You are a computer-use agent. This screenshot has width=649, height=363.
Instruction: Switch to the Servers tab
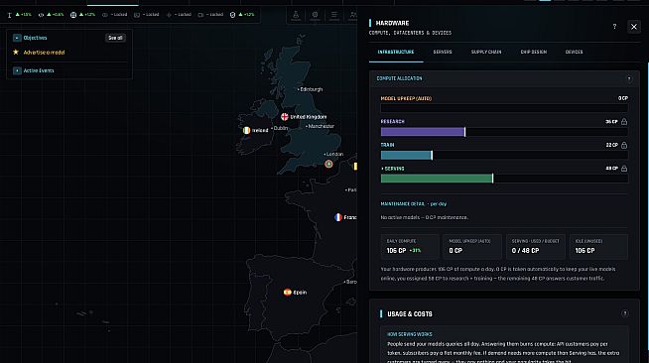point(443,53)
